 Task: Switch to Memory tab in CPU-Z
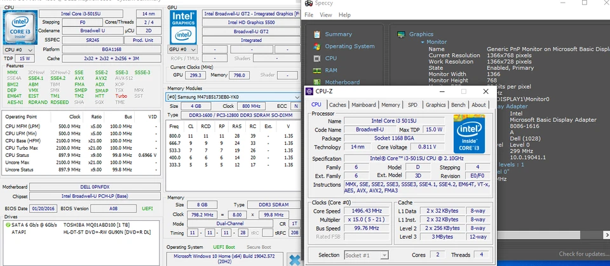pyautogui.click(x=391, y=105)
